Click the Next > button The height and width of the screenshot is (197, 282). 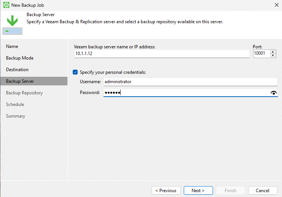coord(198,190)
